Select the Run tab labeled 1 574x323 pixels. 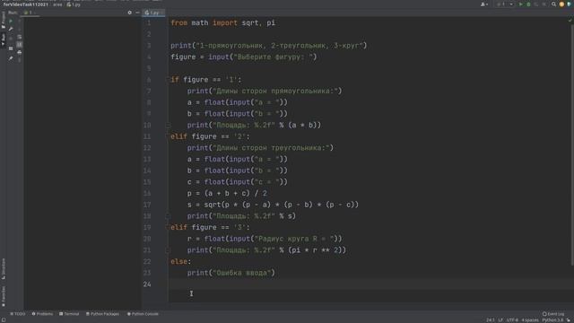[x=29, y=13]
